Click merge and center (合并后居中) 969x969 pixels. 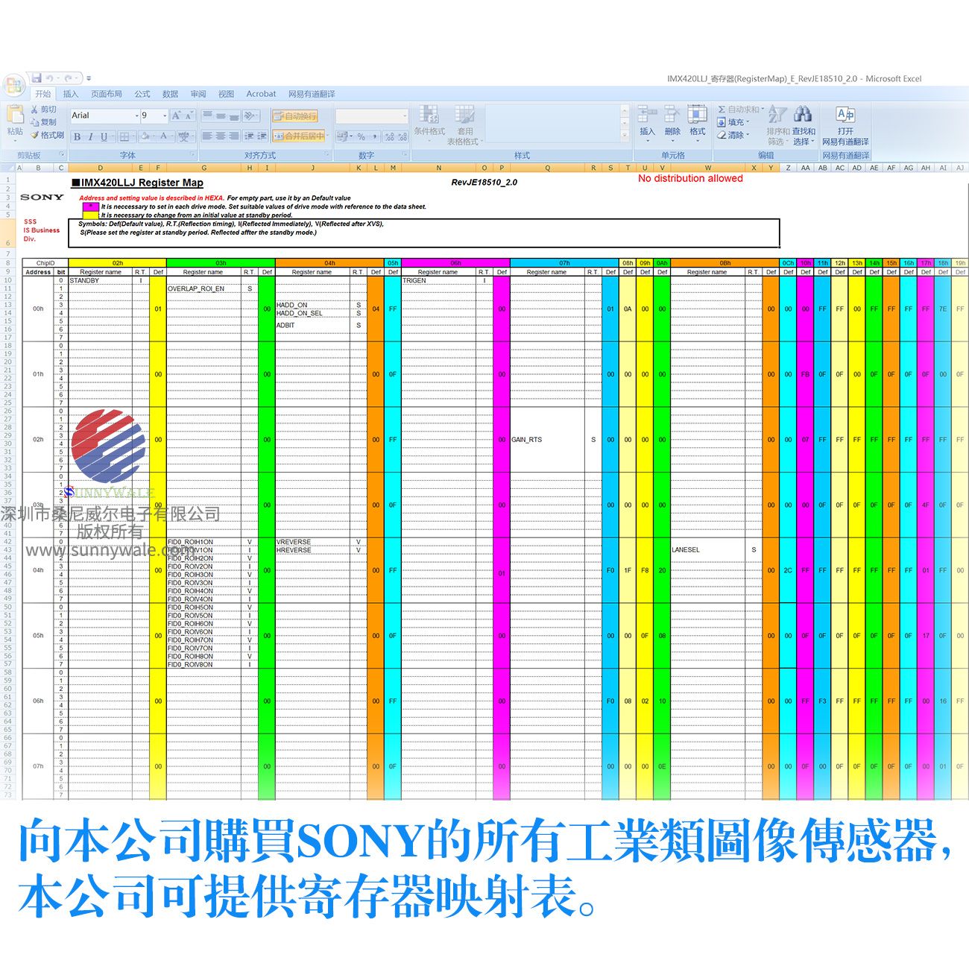[298, 136]
